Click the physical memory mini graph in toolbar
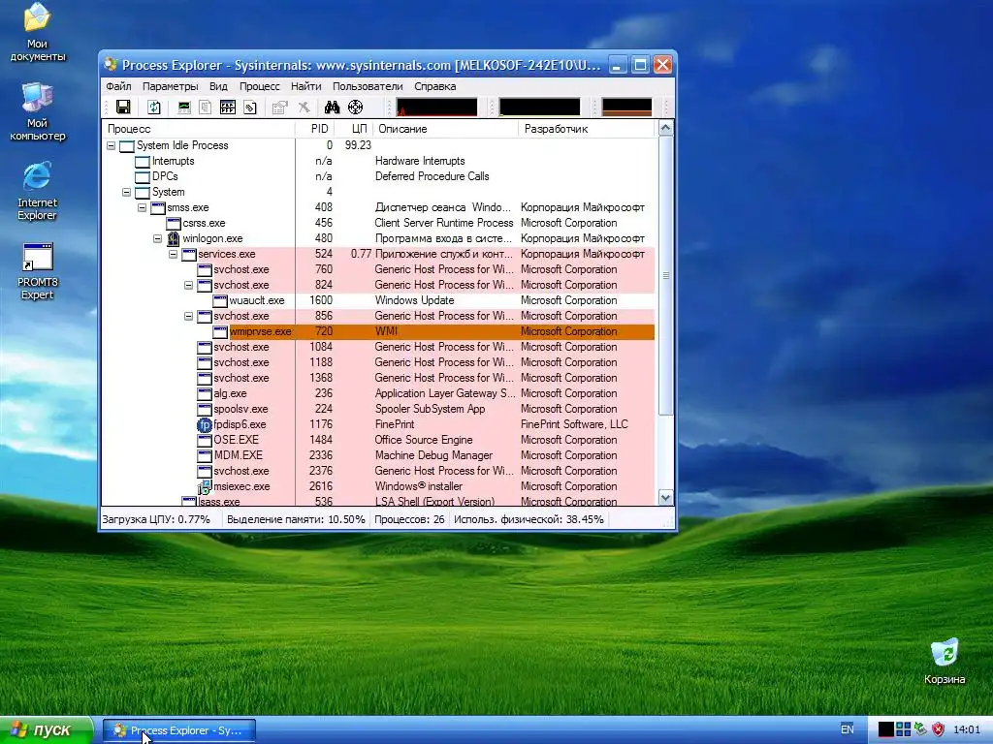 (x=627, y=107)
